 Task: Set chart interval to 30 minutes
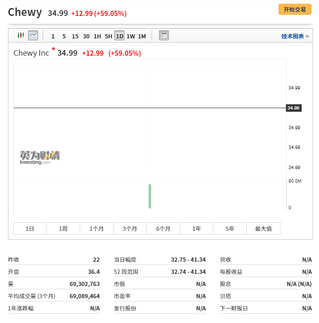[86, 37]
